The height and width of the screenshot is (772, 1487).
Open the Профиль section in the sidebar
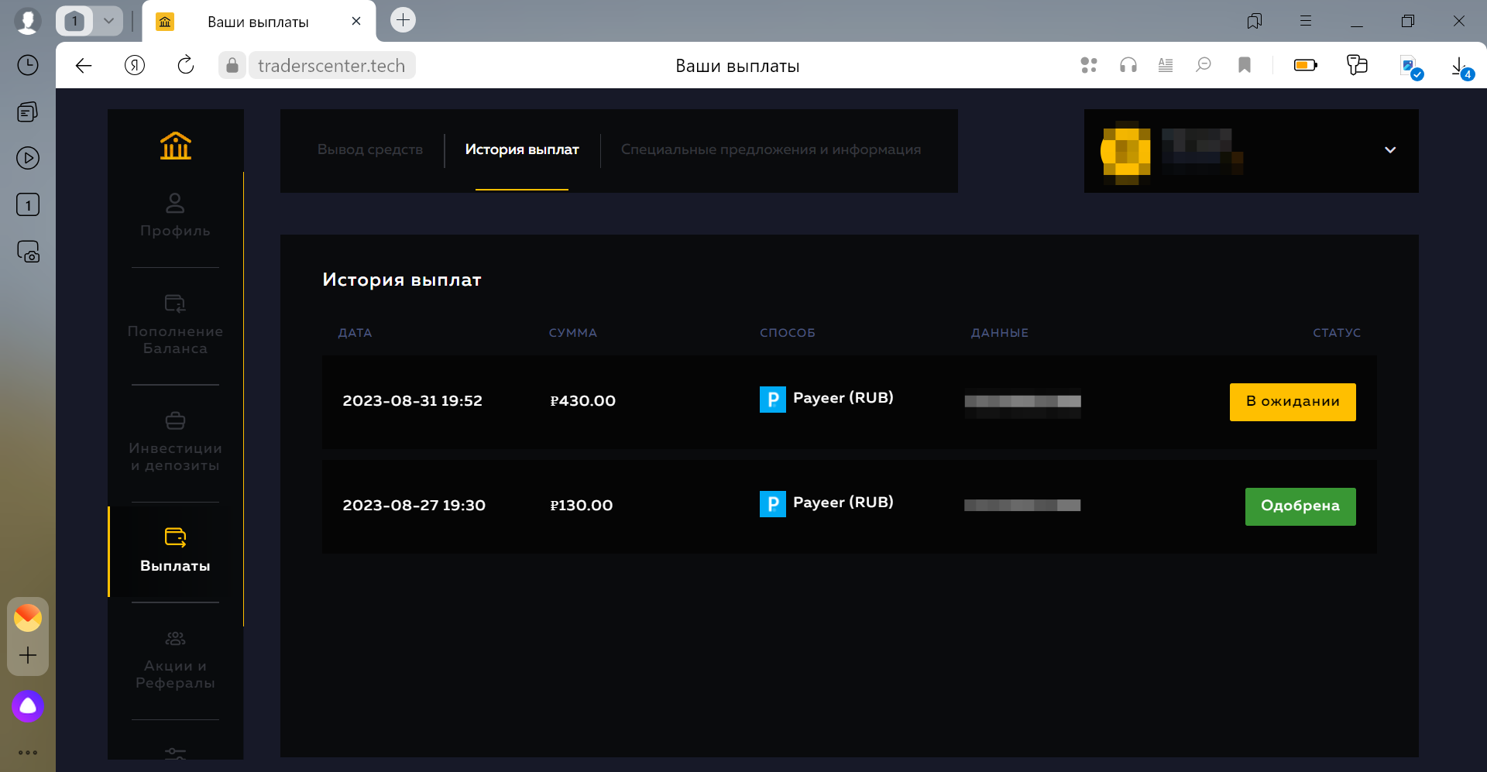click(174, 217)
